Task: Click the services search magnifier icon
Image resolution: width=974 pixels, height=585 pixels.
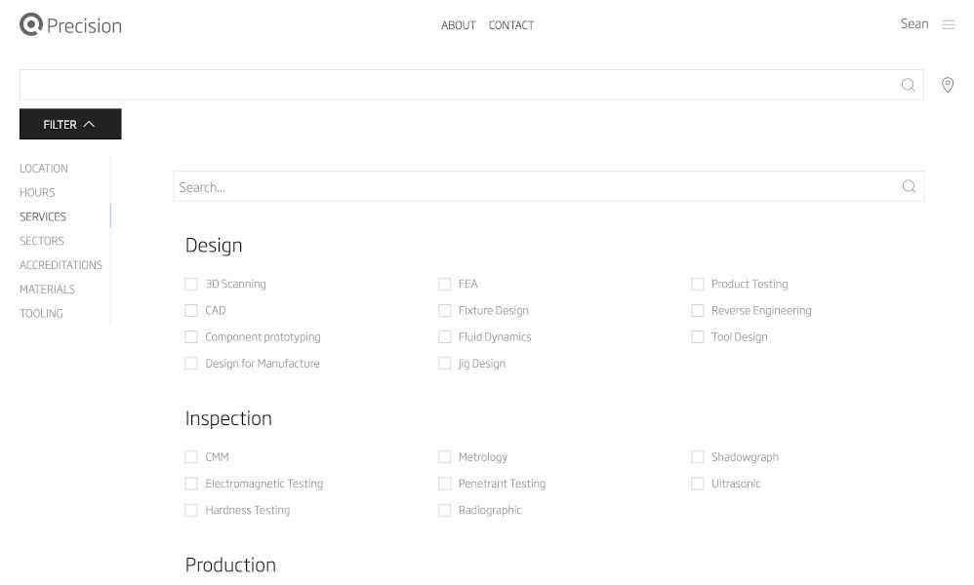Action: pos(909,186)
